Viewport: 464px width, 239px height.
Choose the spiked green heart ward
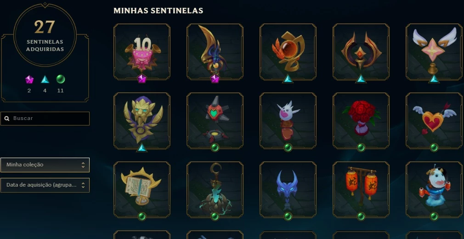[x=215, y=121]
